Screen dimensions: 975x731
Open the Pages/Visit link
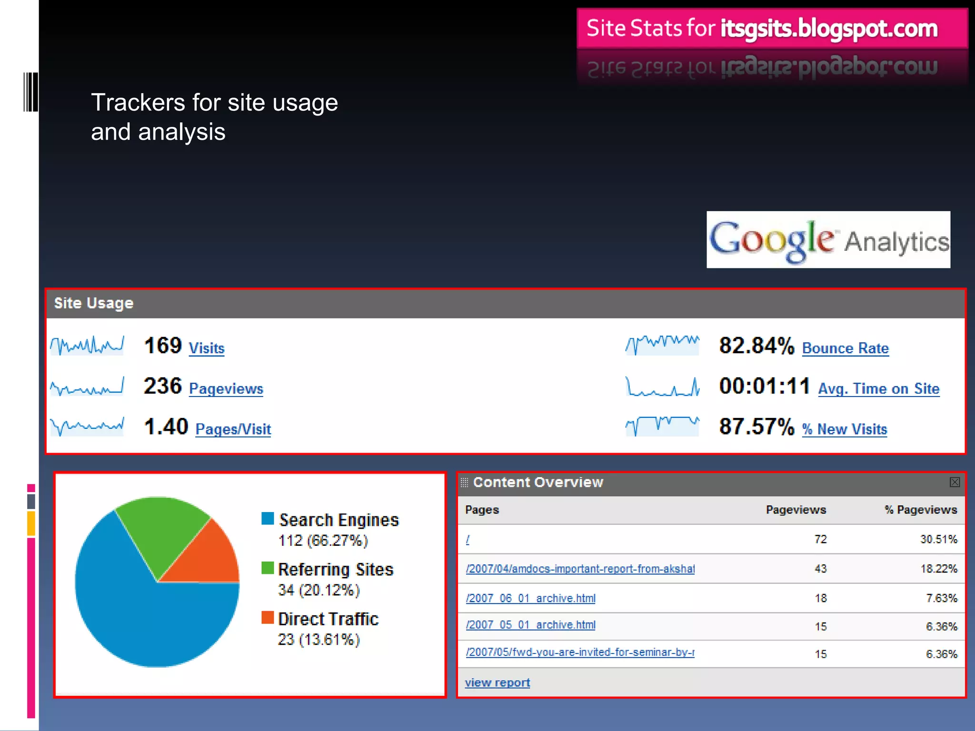(233, 429)
